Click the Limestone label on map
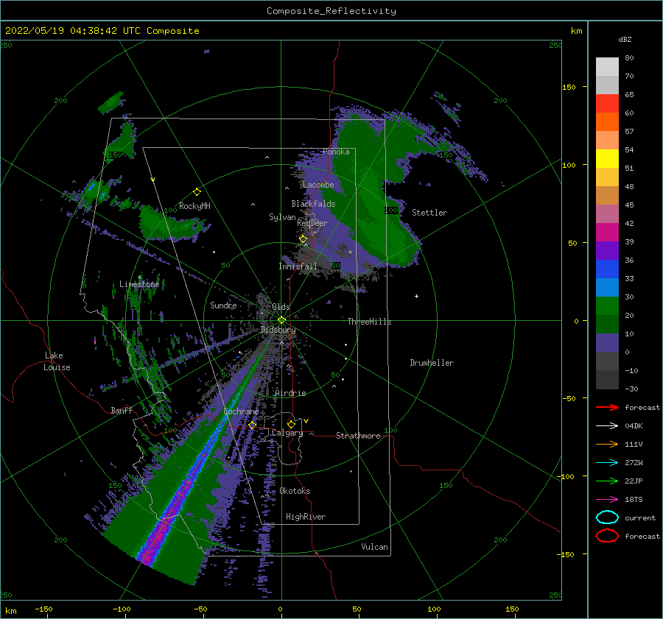663x619 pixels. (139, 284)
